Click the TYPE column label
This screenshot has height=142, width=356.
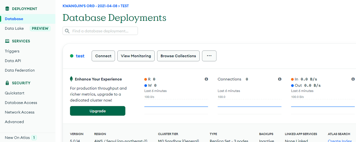tap(213, 134)
